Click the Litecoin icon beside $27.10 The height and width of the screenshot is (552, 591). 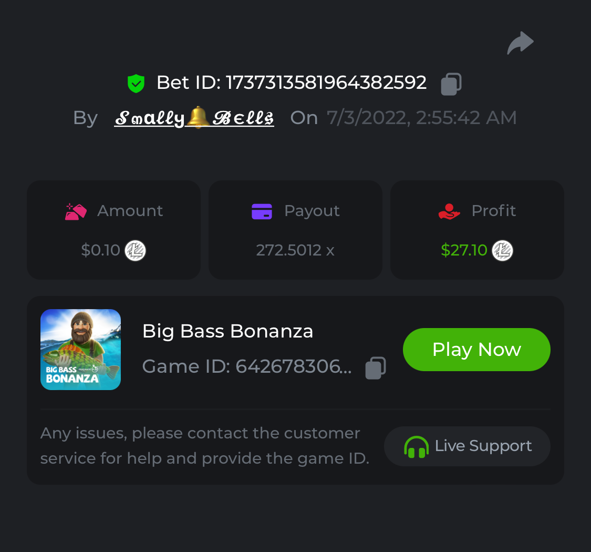[502, 250]
